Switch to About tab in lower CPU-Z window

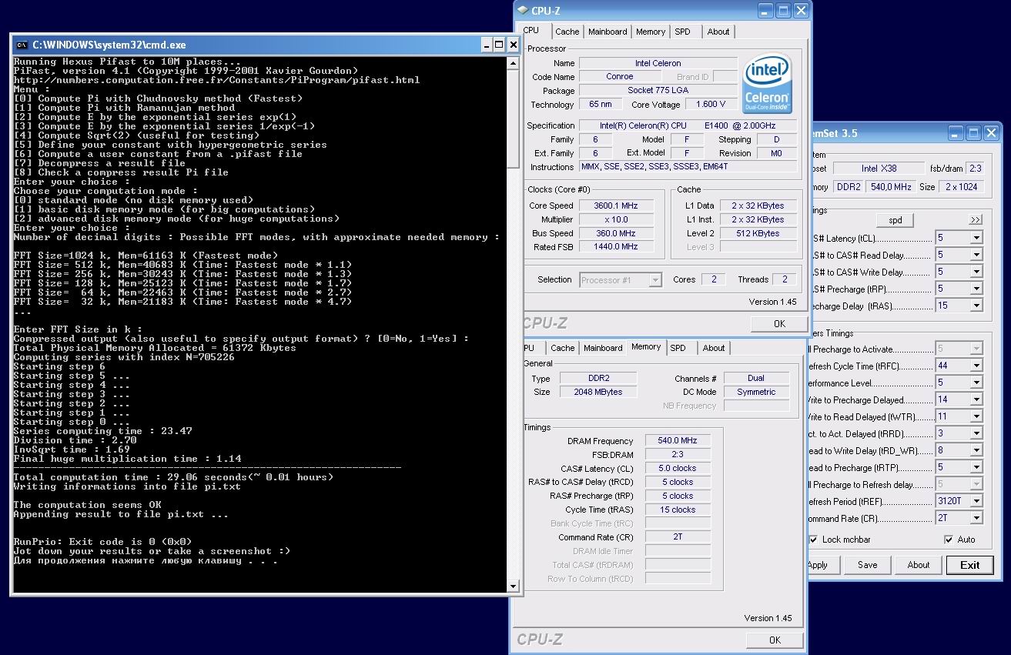(x=714, y=348)
